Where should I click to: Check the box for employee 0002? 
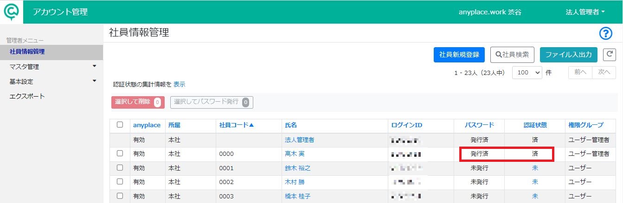point(120,182)
